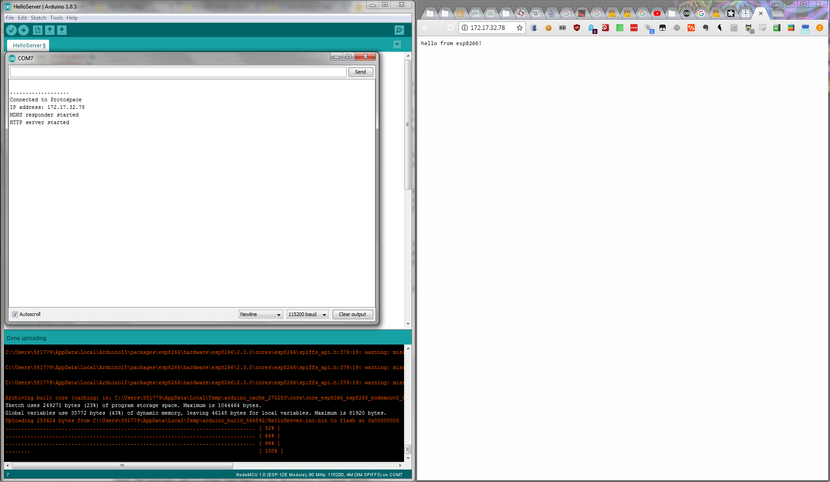Click the 'IP address: 172.17.32.78' serial line
Image resolution: width=830 pixels, height=482 pixels.
pyautogui.click(x=47, y=107)
